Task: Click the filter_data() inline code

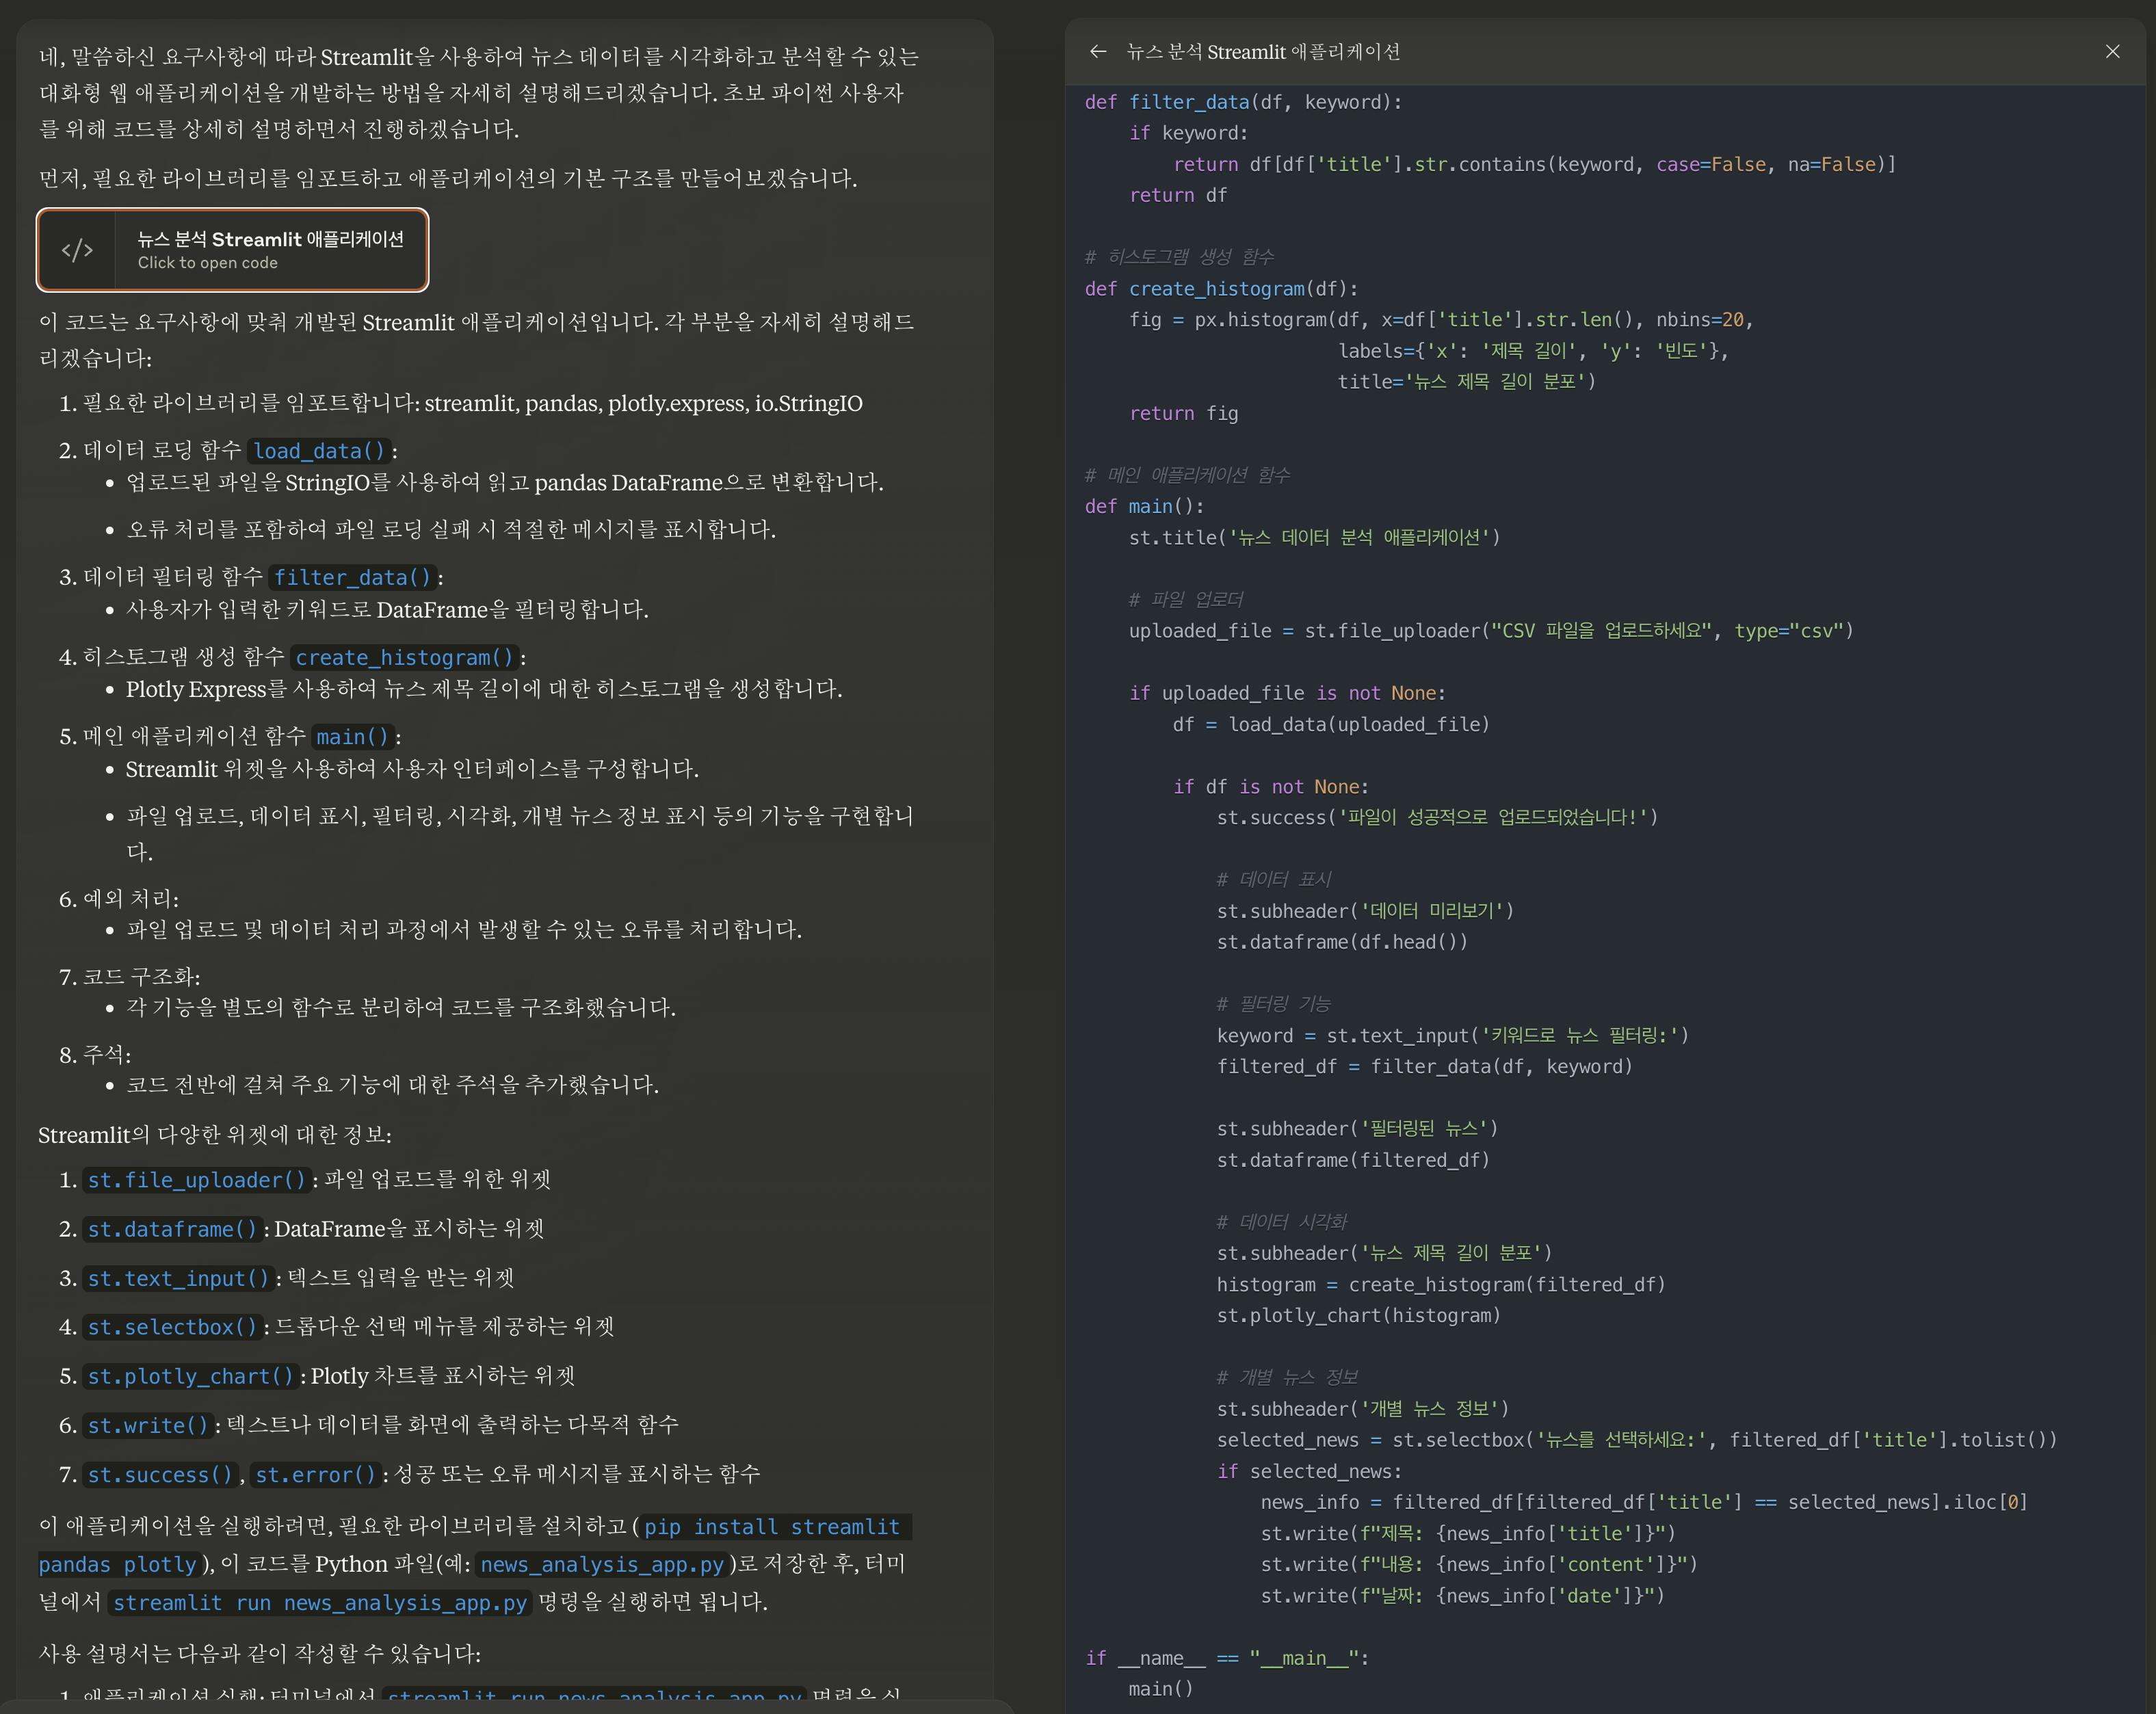Action: coord(352,577)
